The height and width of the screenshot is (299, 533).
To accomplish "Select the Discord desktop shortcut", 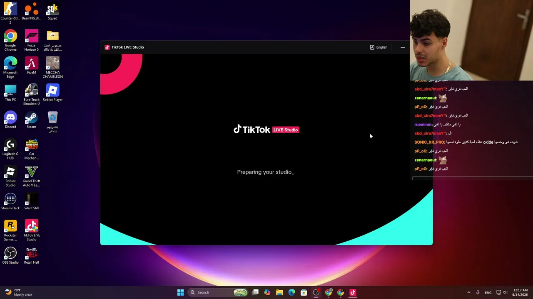I will pos(10,120).
